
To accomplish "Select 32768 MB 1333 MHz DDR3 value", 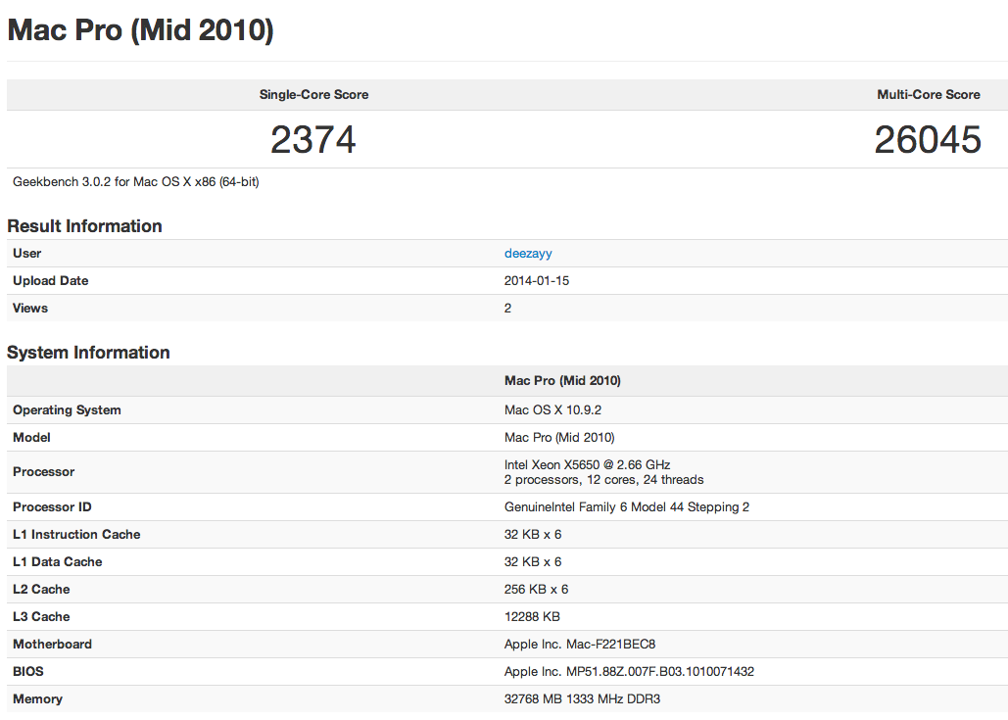I will pyautogui.click(x=583, y=699).
